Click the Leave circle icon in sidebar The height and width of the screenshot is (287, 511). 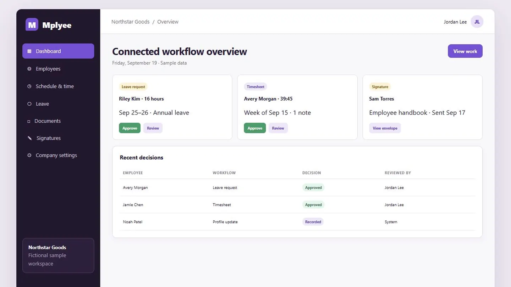tap(29, 104)
